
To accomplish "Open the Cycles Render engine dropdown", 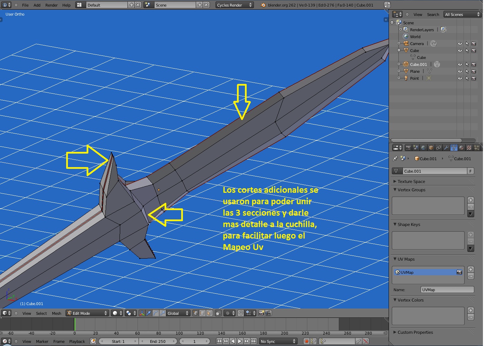I will click(x=235, y=5).
